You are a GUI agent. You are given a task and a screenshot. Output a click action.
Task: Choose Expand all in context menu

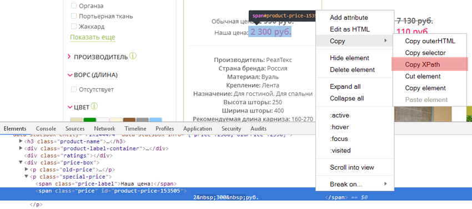[x=345, y=86]
